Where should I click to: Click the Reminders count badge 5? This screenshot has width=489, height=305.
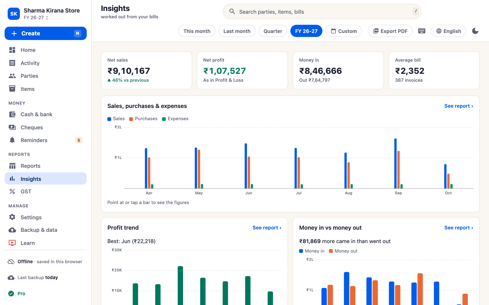pyautogui.click(x=79, y=140)
